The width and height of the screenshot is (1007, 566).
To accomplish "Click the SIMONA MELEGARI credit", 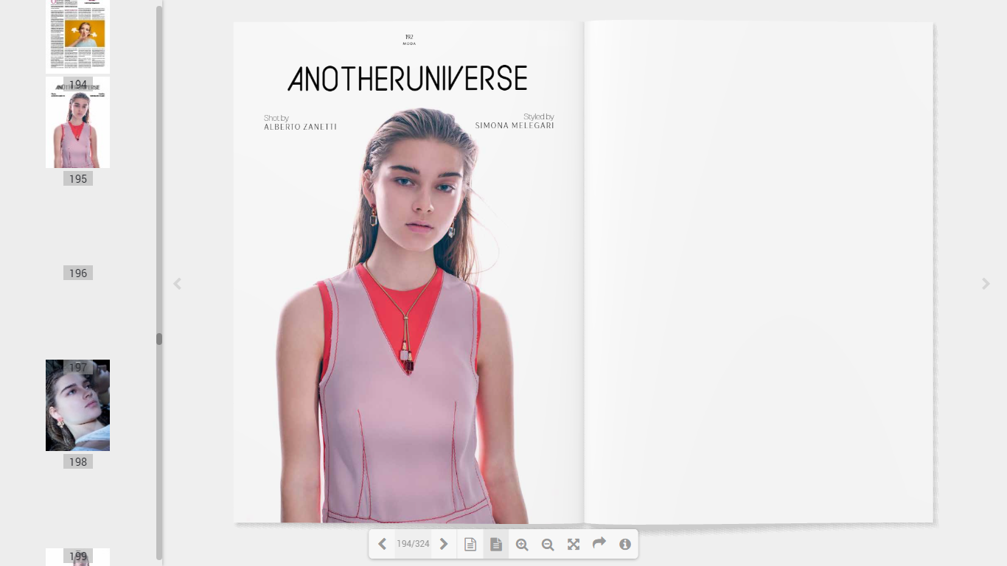I will (x=515, y=125).
